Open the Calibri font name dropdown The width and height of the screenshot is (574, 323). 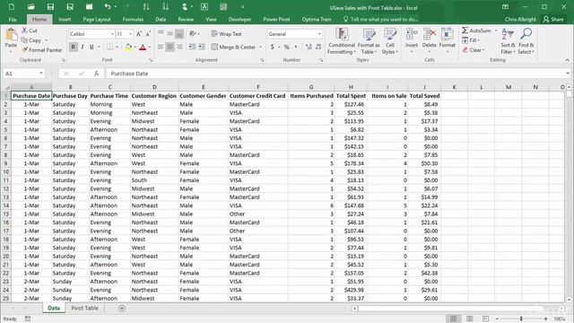pos(112,34)
